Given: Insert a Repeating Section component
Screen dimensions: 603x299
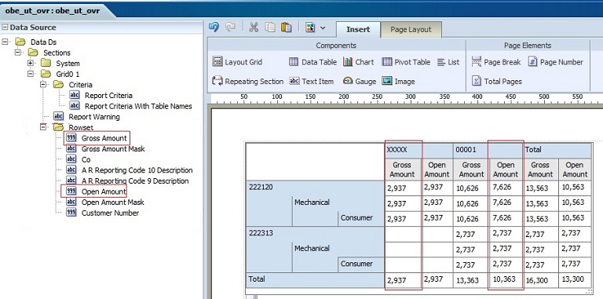Looking at the screenshot, I should pyautogui.click(x=247, y=81).
